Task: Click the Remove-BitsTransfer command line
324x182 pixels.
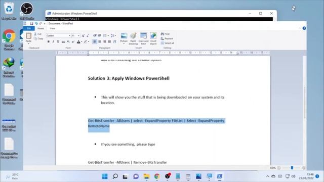Action: coord(127,162)
